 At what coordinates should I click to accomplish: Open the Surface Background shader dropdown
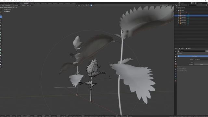201,59
